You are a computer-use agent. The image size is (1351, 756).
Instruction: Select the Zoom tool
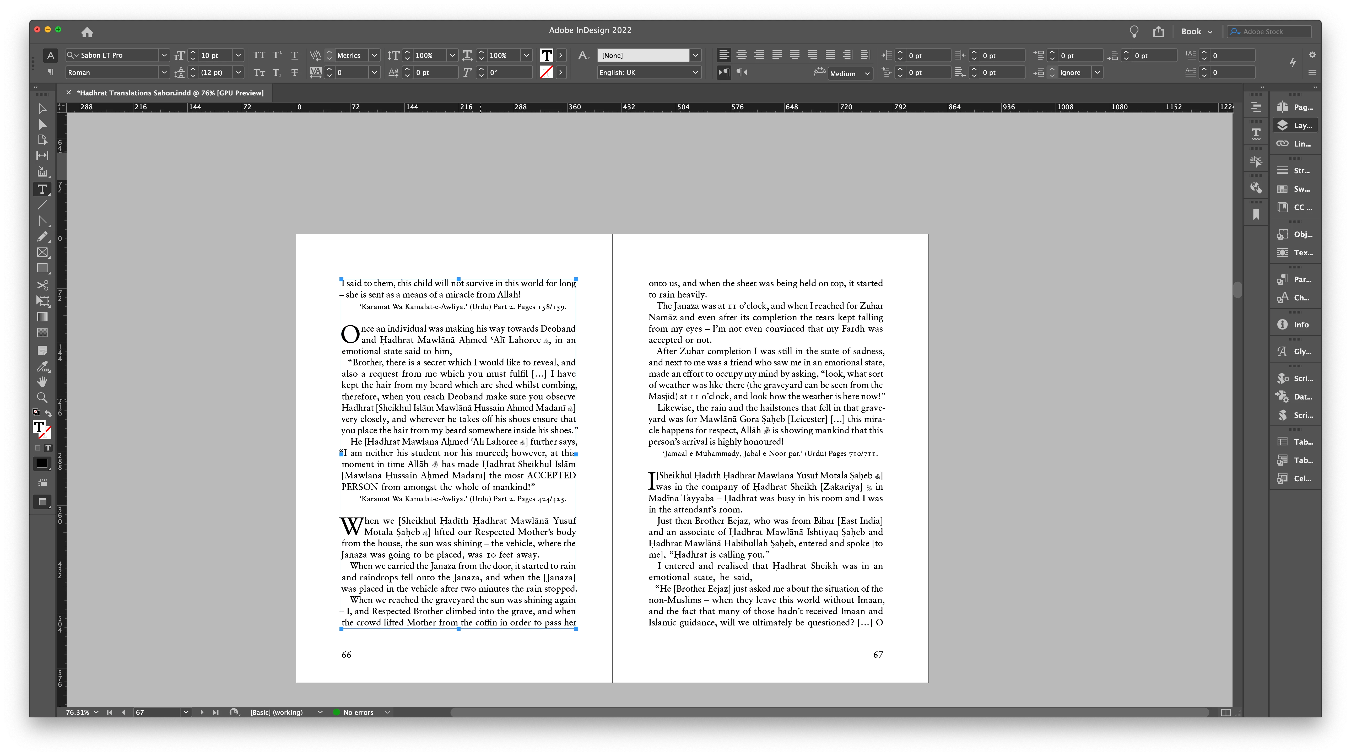[42, 398]
